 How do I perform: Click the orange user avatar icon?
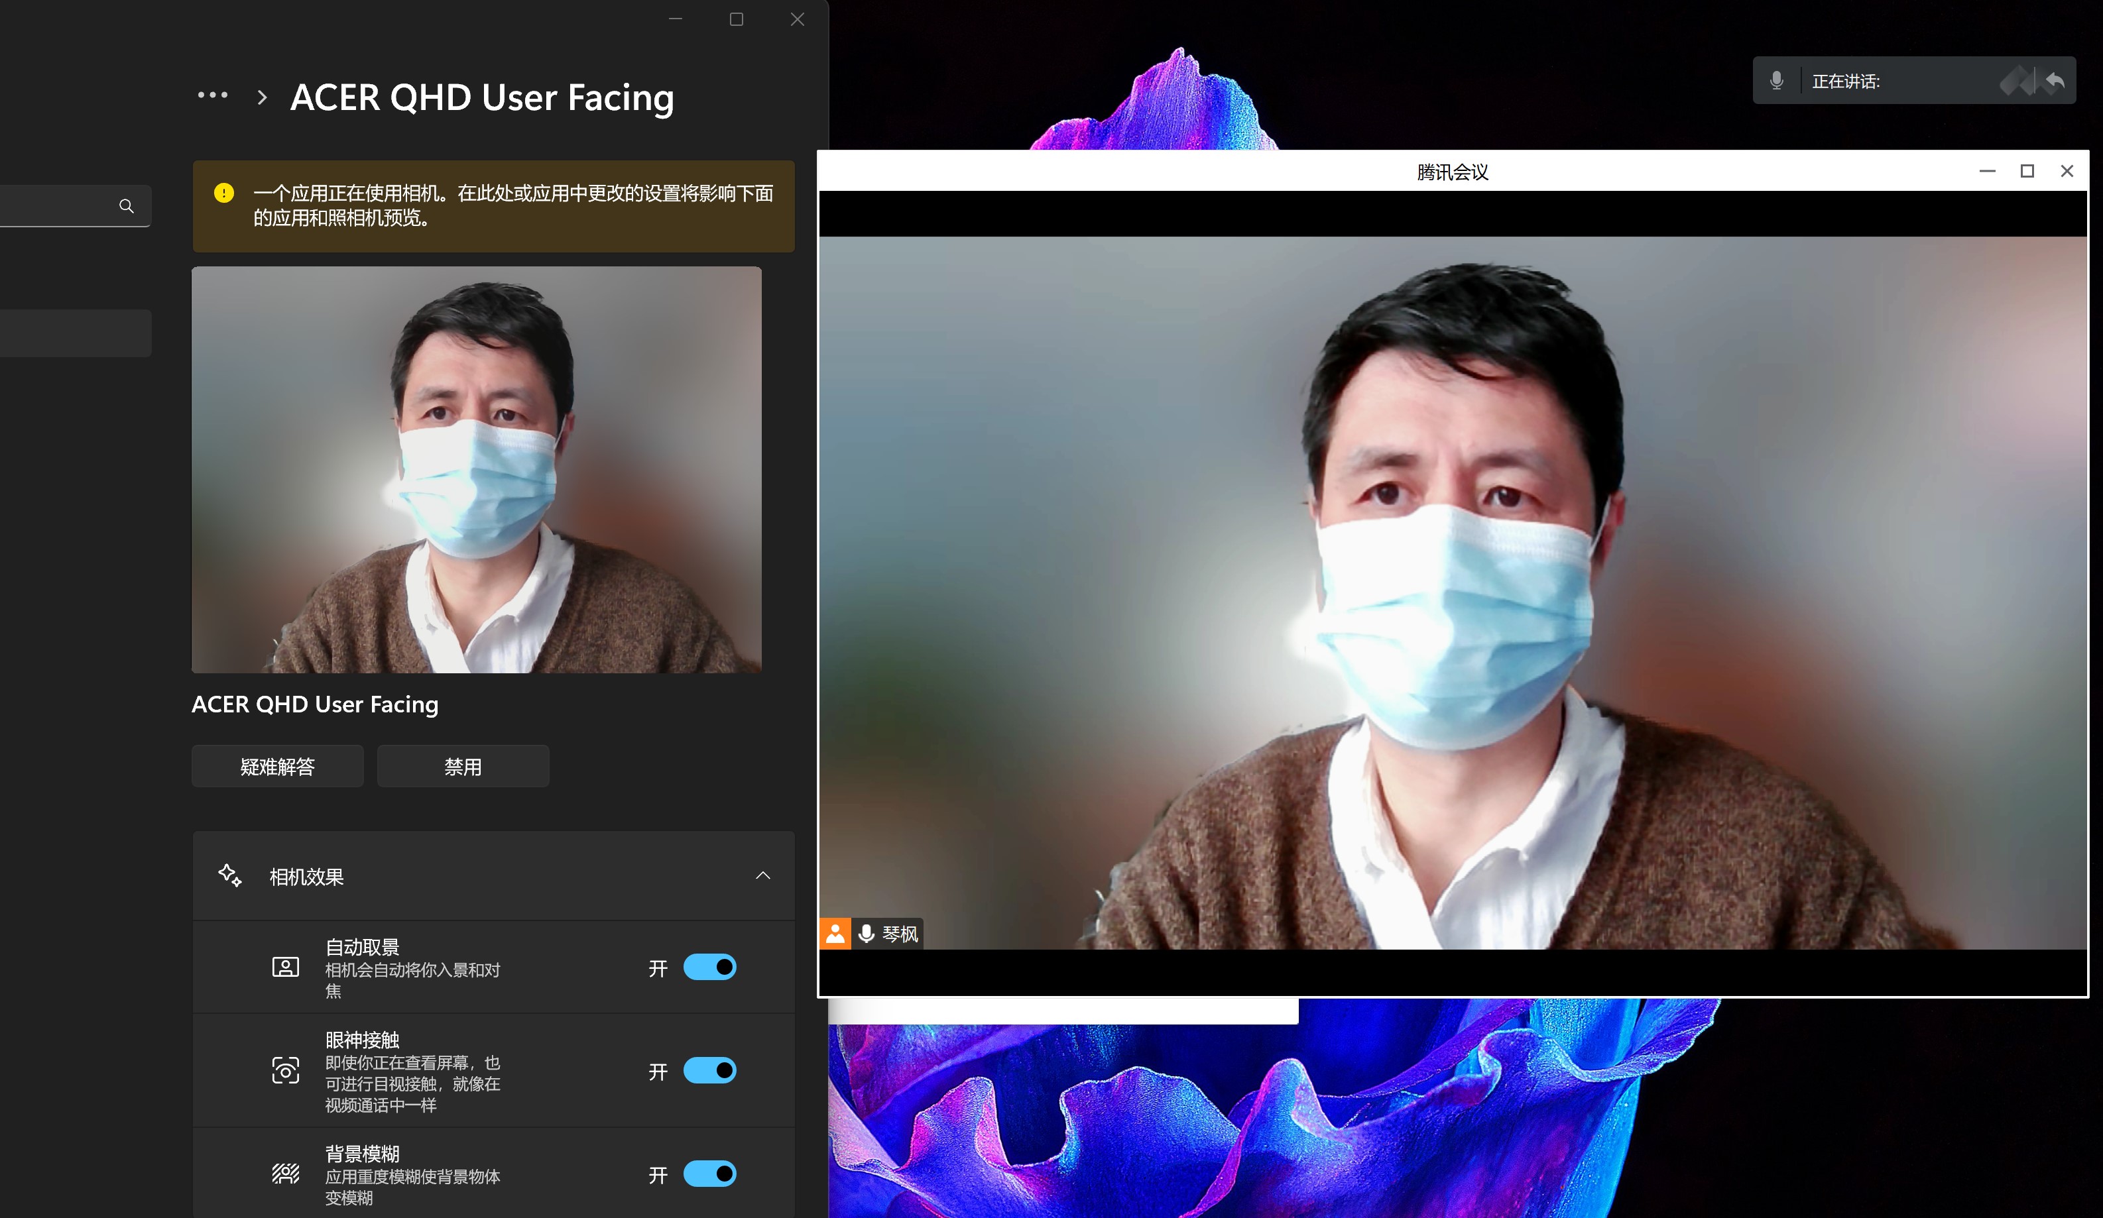point(835,934)
